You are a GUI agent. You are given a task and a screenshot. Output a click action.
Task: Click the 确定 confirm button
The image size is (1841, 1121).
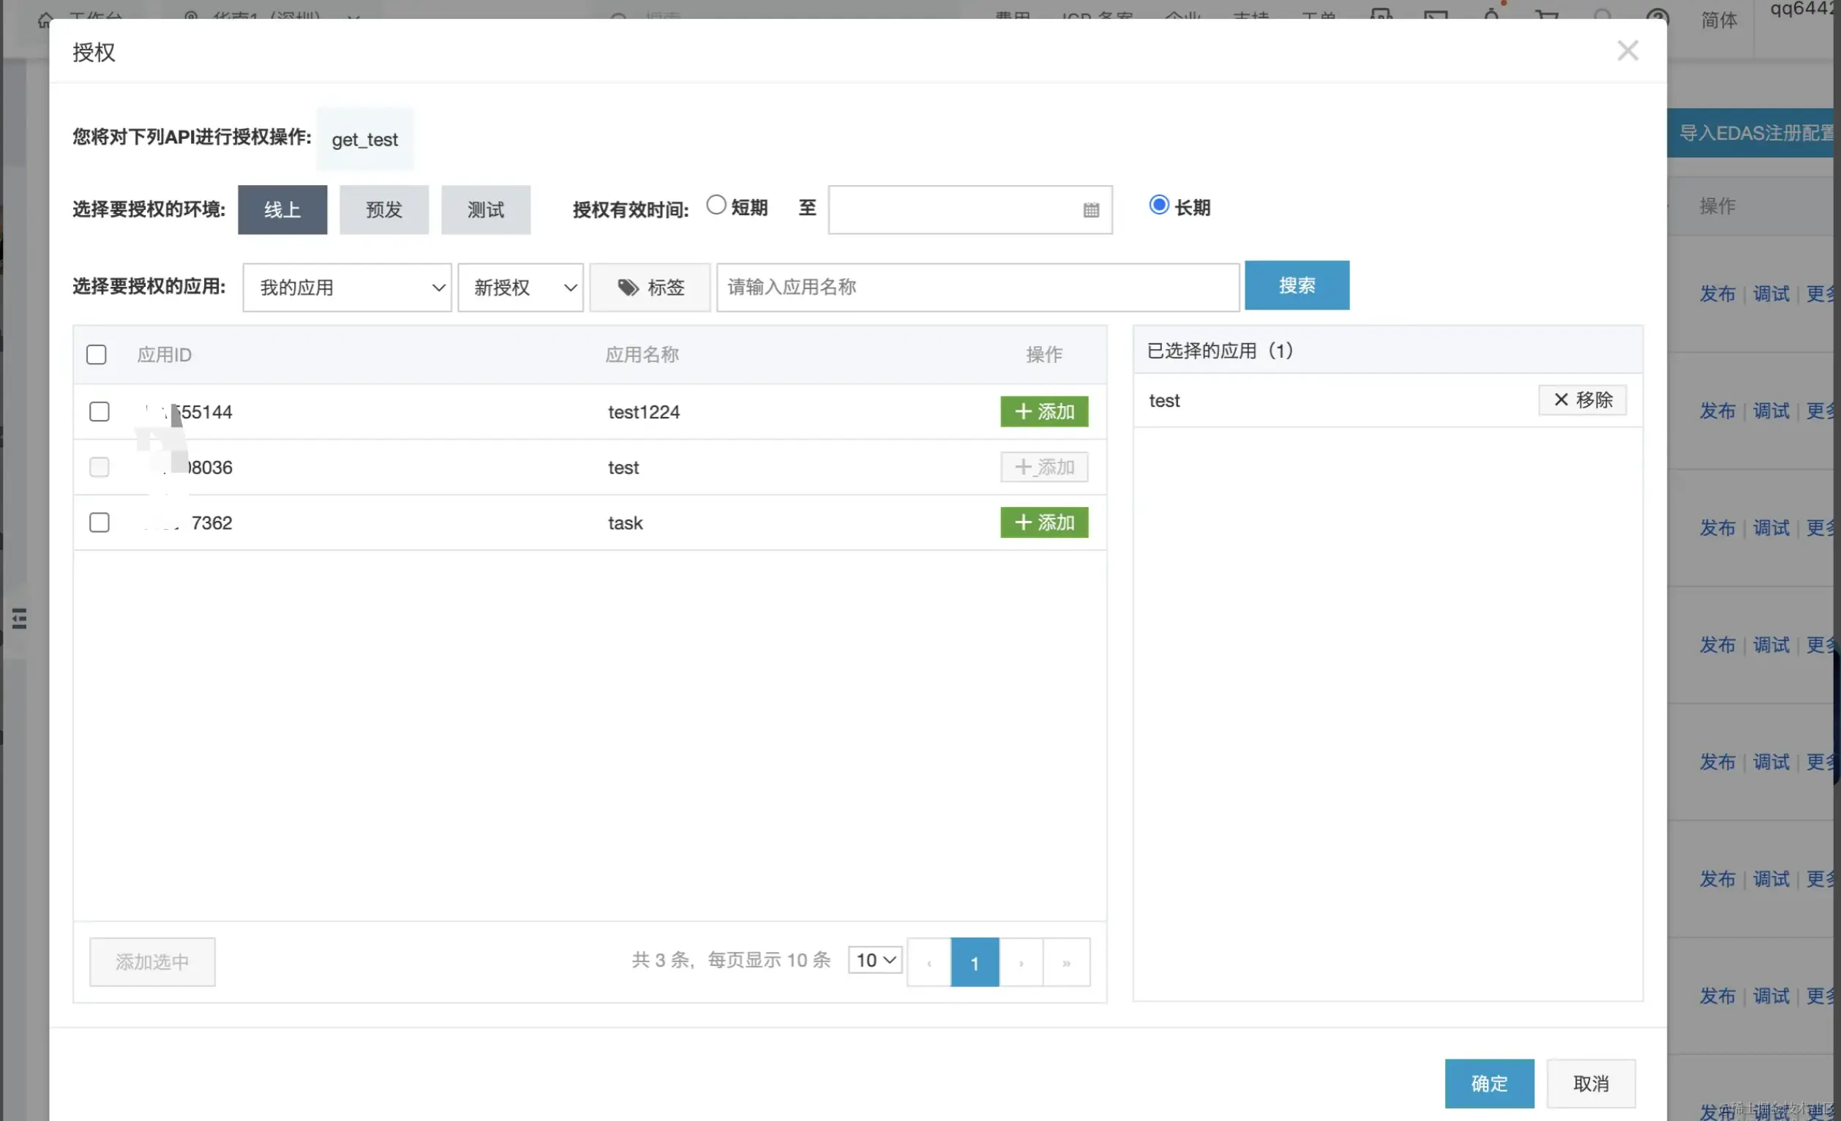tap(1488, 1083)
